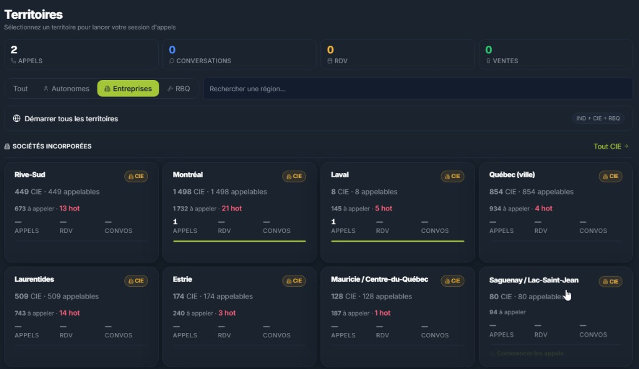The width and height of the screenshot is (639, 369).
Task: Switch to Autonomes filter tab
Action: [66, 89]
